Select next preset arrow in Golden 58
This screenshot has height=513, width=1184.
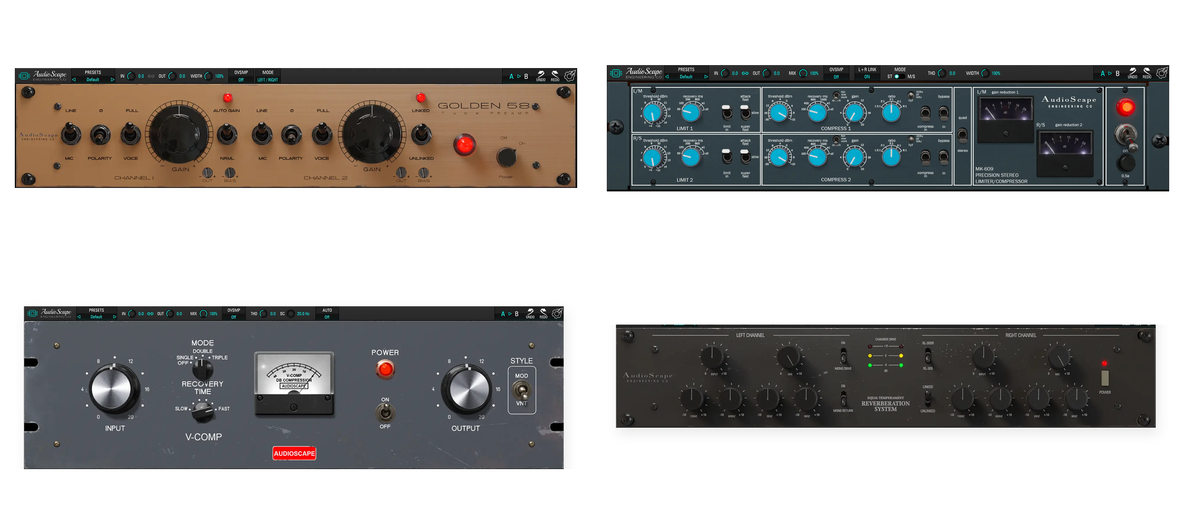point(112,79)
